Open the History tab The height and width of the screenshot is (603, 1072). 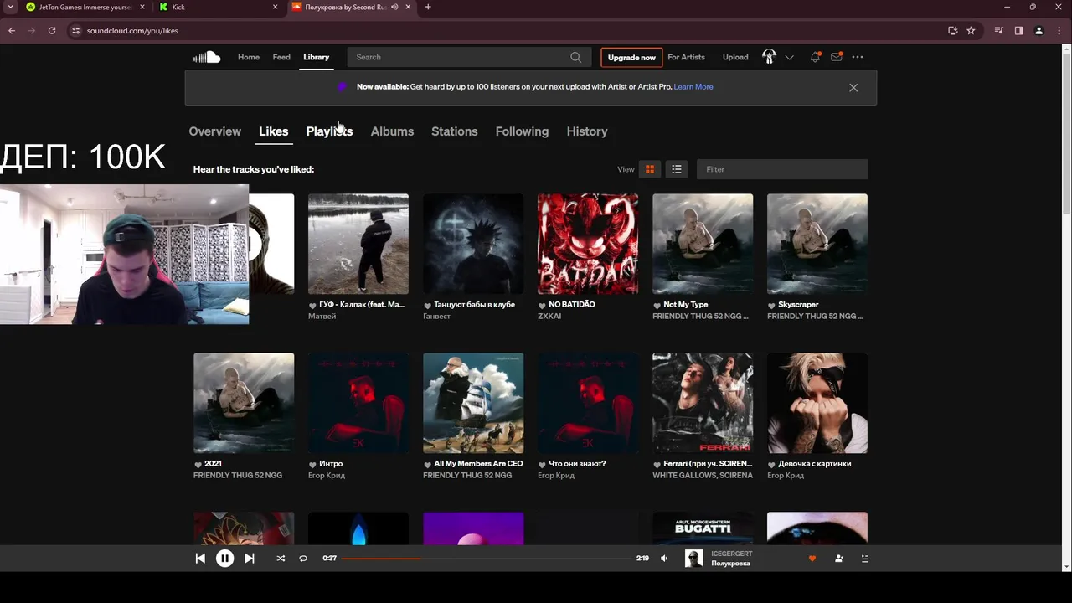587,131
